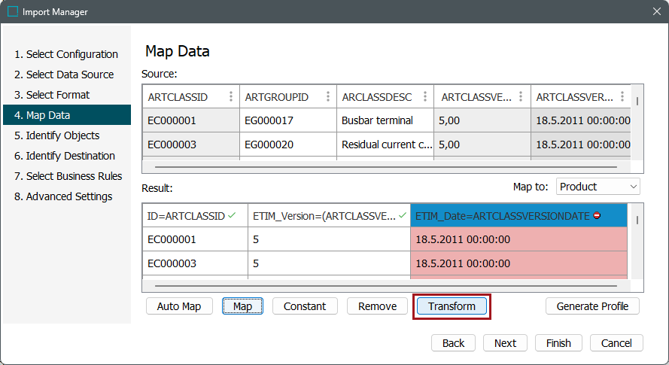Open ARCLASSDESC column three-dot menu
The height and width of the screenshot is (365, 669).
click(425, 97)
